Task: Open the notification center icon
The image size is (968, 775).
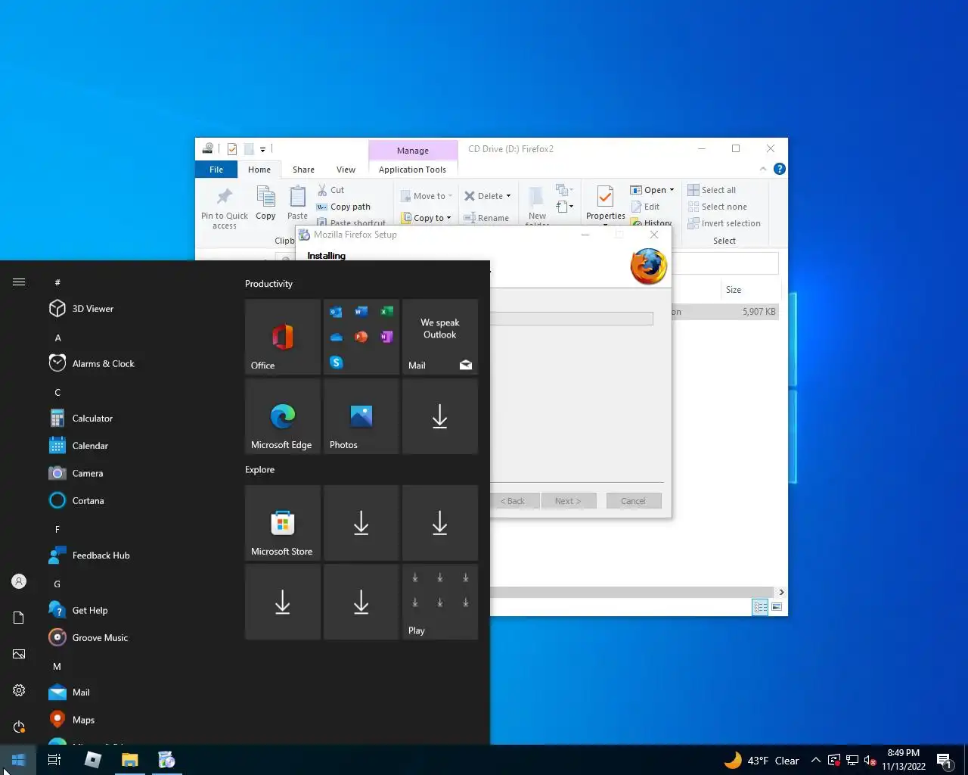Action: [x=944, y=761]
